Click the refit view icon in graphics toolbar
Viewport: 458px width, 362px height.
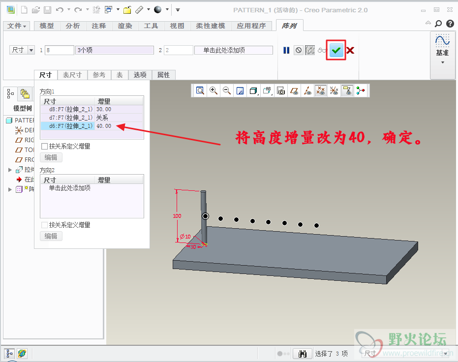click(x=200, y=90)
